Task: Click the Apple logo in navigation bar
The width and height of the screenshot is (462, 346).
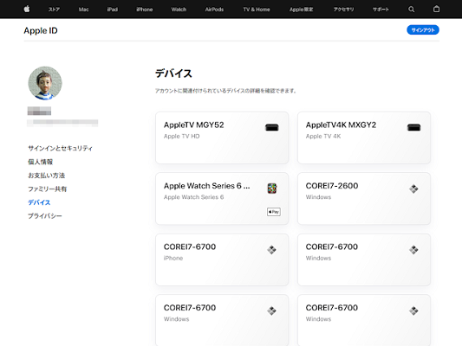Action: [27, 10]
